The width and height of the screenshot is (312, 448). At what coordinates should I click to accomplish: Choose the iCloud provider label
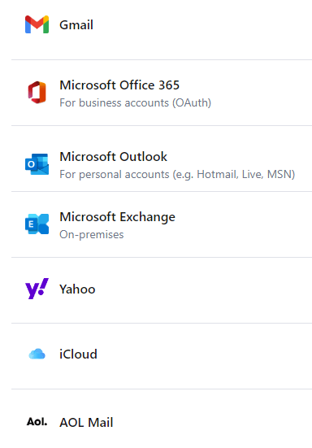78,354
